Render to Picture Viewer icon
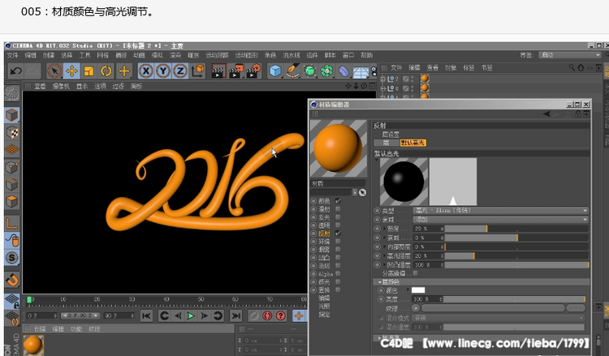The width and height of the screenshot is (609, 356). click(x=235, y=71)
